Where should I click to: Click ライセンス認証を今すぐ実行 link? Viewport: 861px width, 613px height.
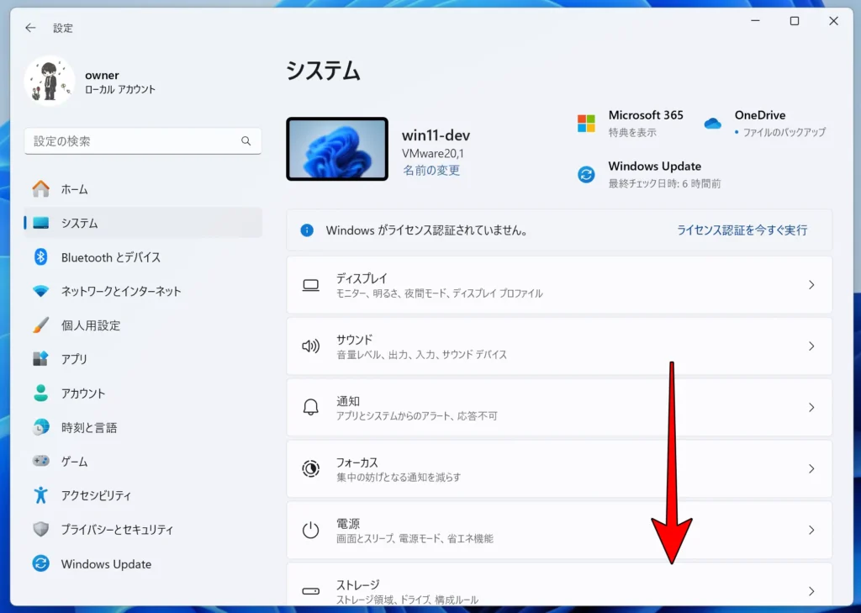[742, 230]
